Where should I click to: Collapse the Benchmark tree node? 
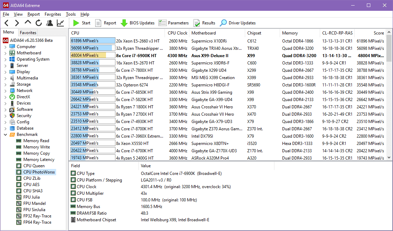click(6, 134)
